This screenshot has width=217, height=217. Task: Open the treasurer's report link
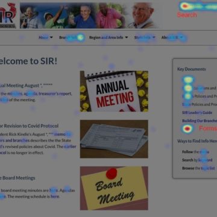coord(55,93)
